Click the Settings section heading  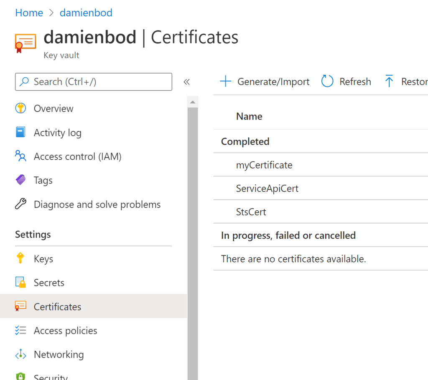tap(33, 235)
